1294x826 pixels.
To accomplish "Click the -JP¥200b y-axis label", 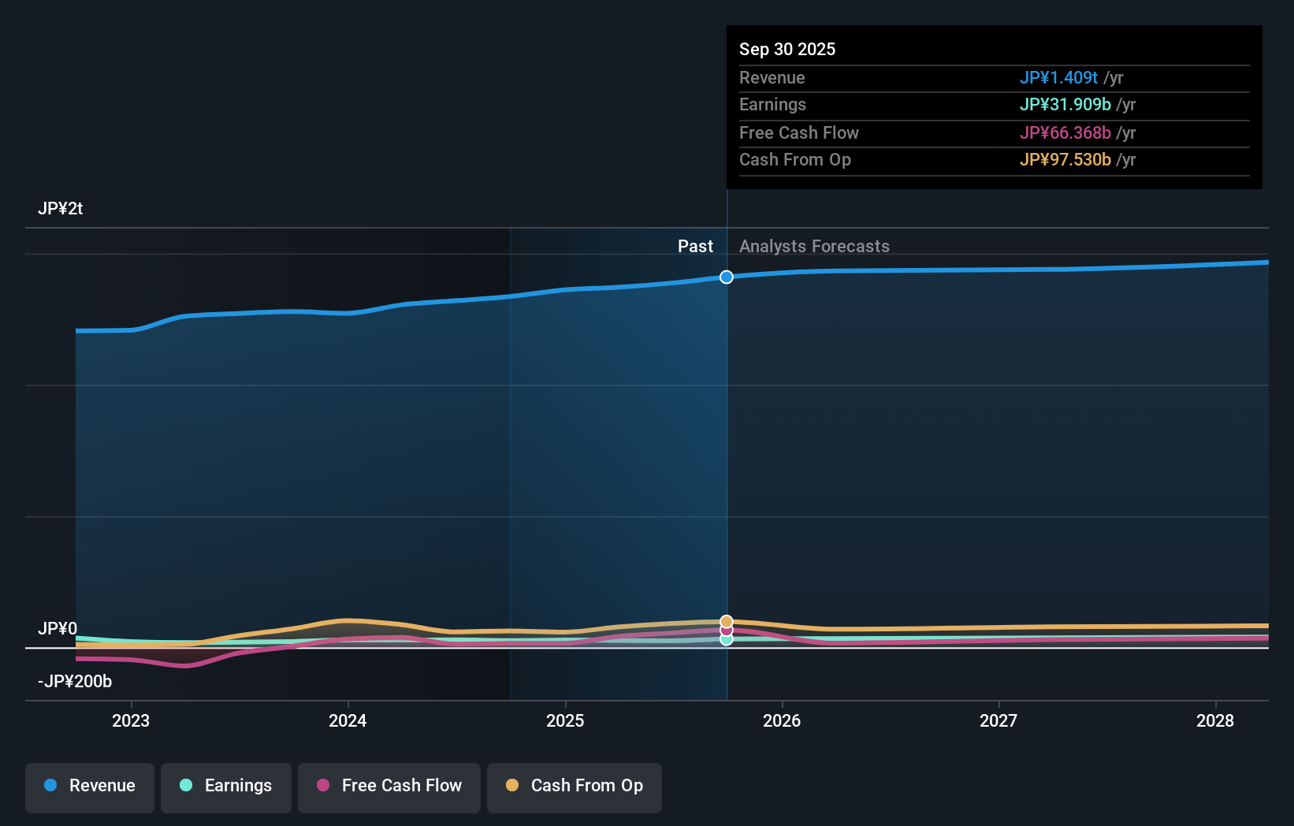I will (75, 681).
